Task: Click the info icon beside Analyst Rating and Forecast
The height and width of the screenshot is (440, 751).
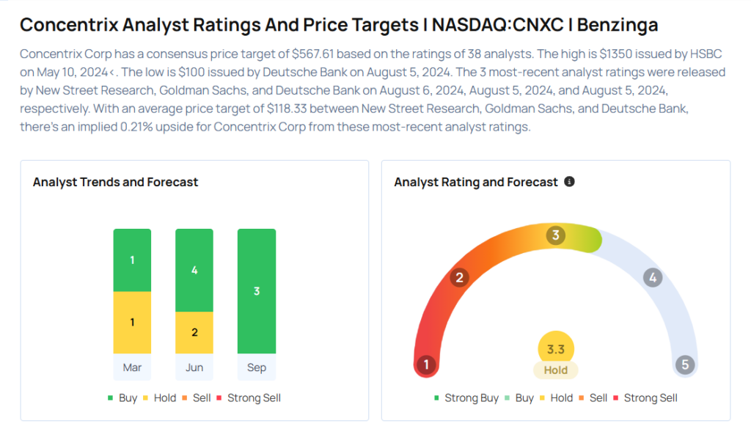Action: tap(569, 182)
